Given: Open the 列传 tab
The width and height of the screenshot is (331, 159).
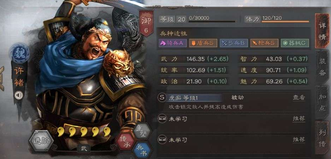Looking at the screenshot, I should click(322, 138).
